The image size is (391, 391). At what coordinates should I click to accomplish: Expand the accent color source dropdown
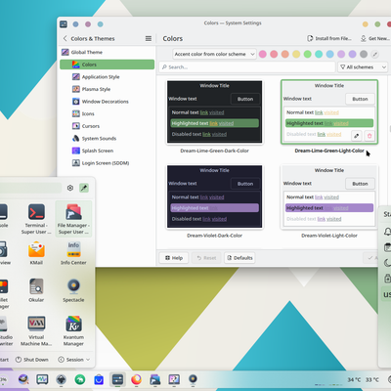point(214,54)
